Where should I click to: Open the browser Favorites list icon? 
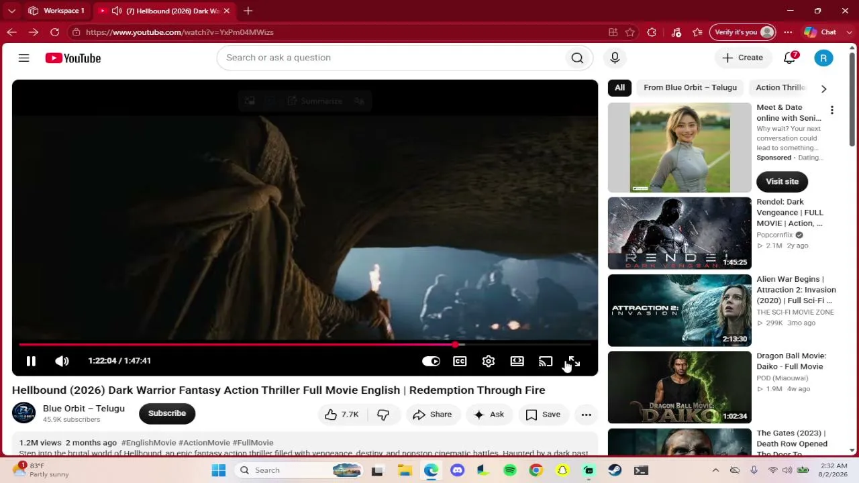tap(698, 32)
